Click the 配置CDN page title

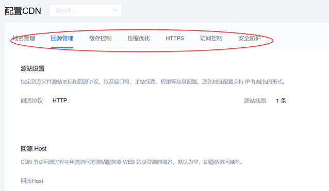click(x=23, y=11)
